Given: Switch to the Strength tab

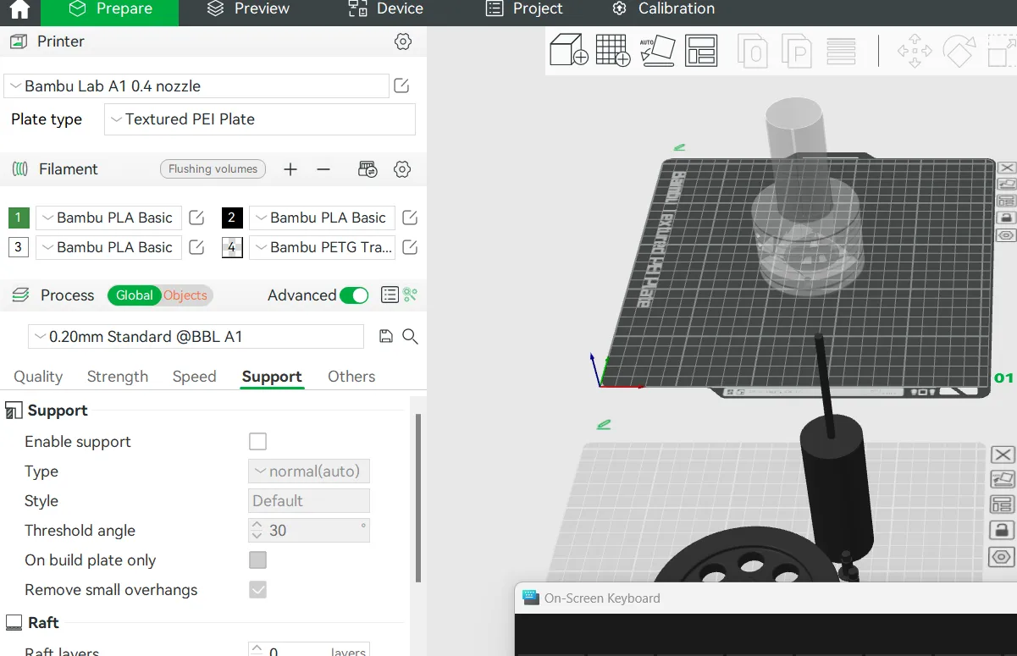Looking at the screenshot, I should point(118,377).
